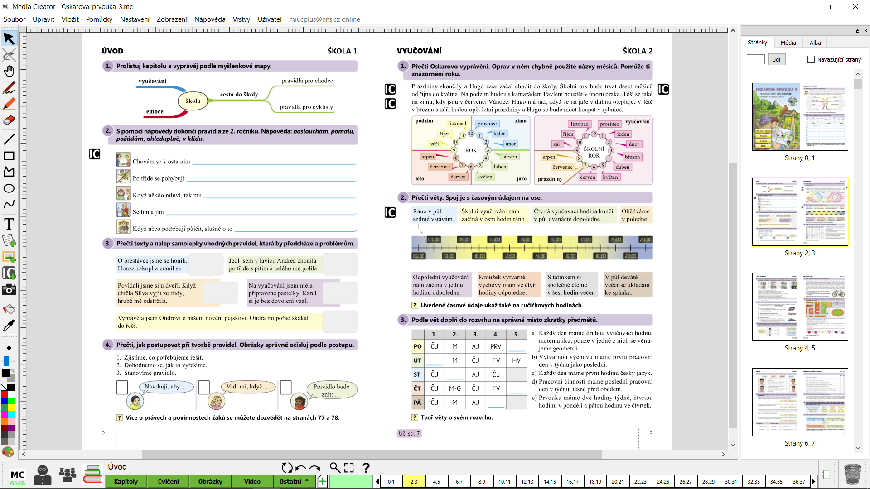Open the Upravit menu
870x489 pixels.
pyautogui.click(x=43, y=19)
